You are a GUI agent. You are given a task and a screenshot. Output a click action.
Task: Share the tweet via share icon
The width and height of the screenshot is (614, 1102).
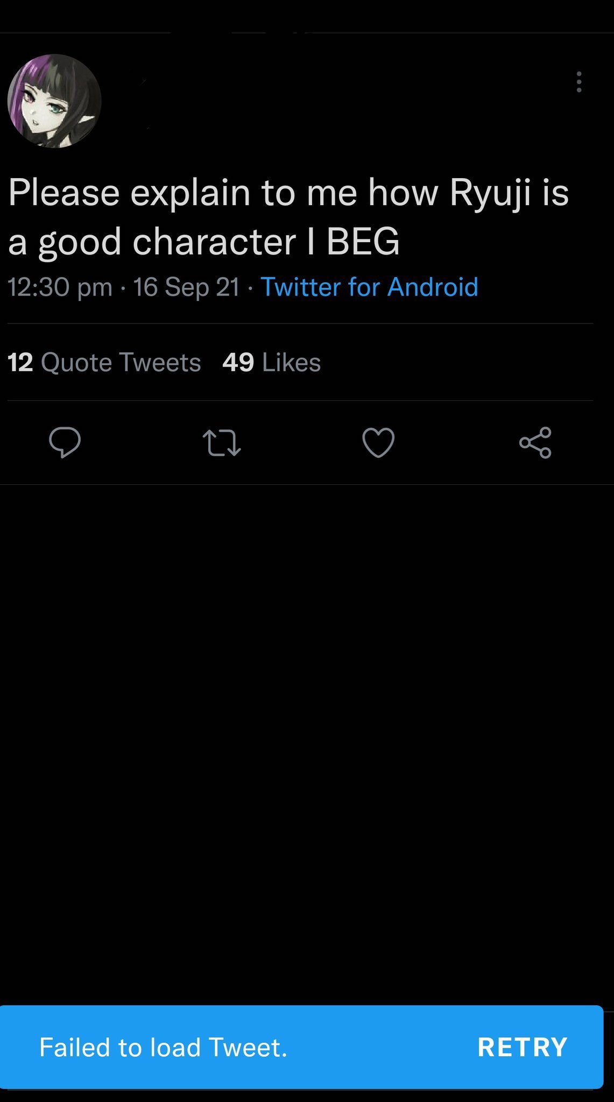coord(535,443)
